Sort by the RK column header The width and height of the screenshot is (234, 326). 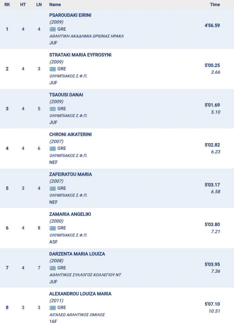coord(7,4)
